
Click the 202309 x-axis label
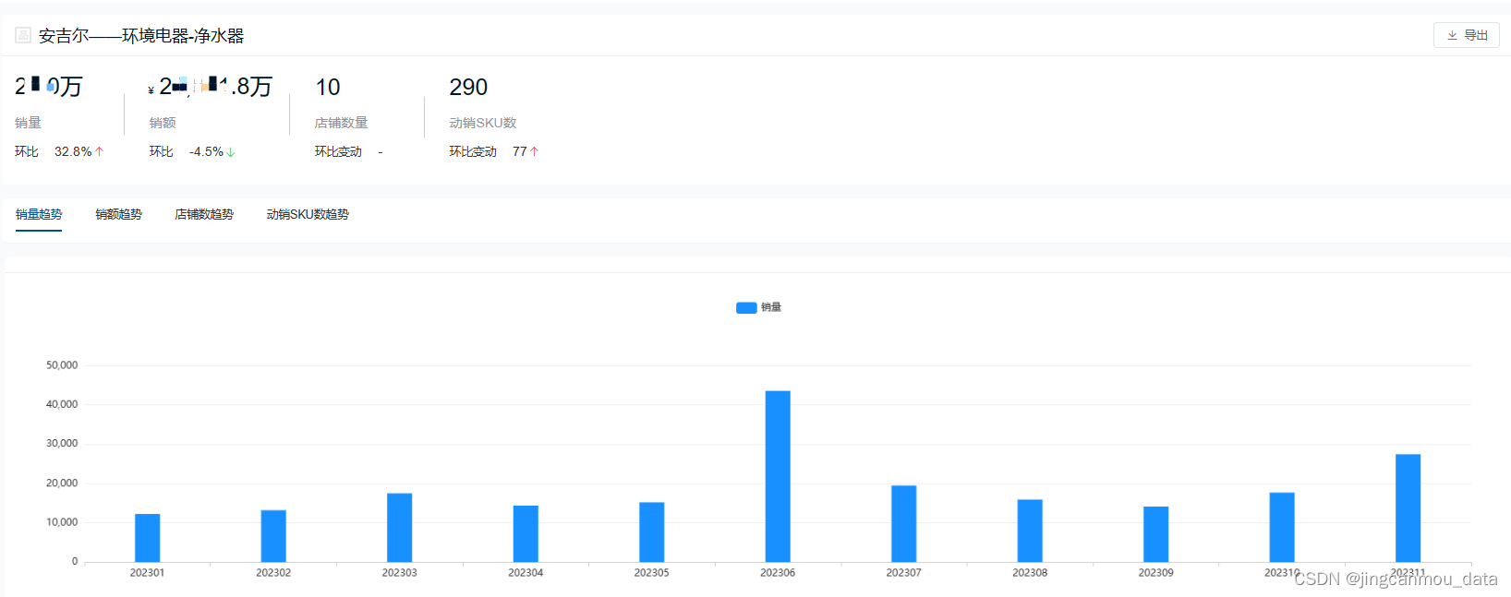coord(1155,573)
